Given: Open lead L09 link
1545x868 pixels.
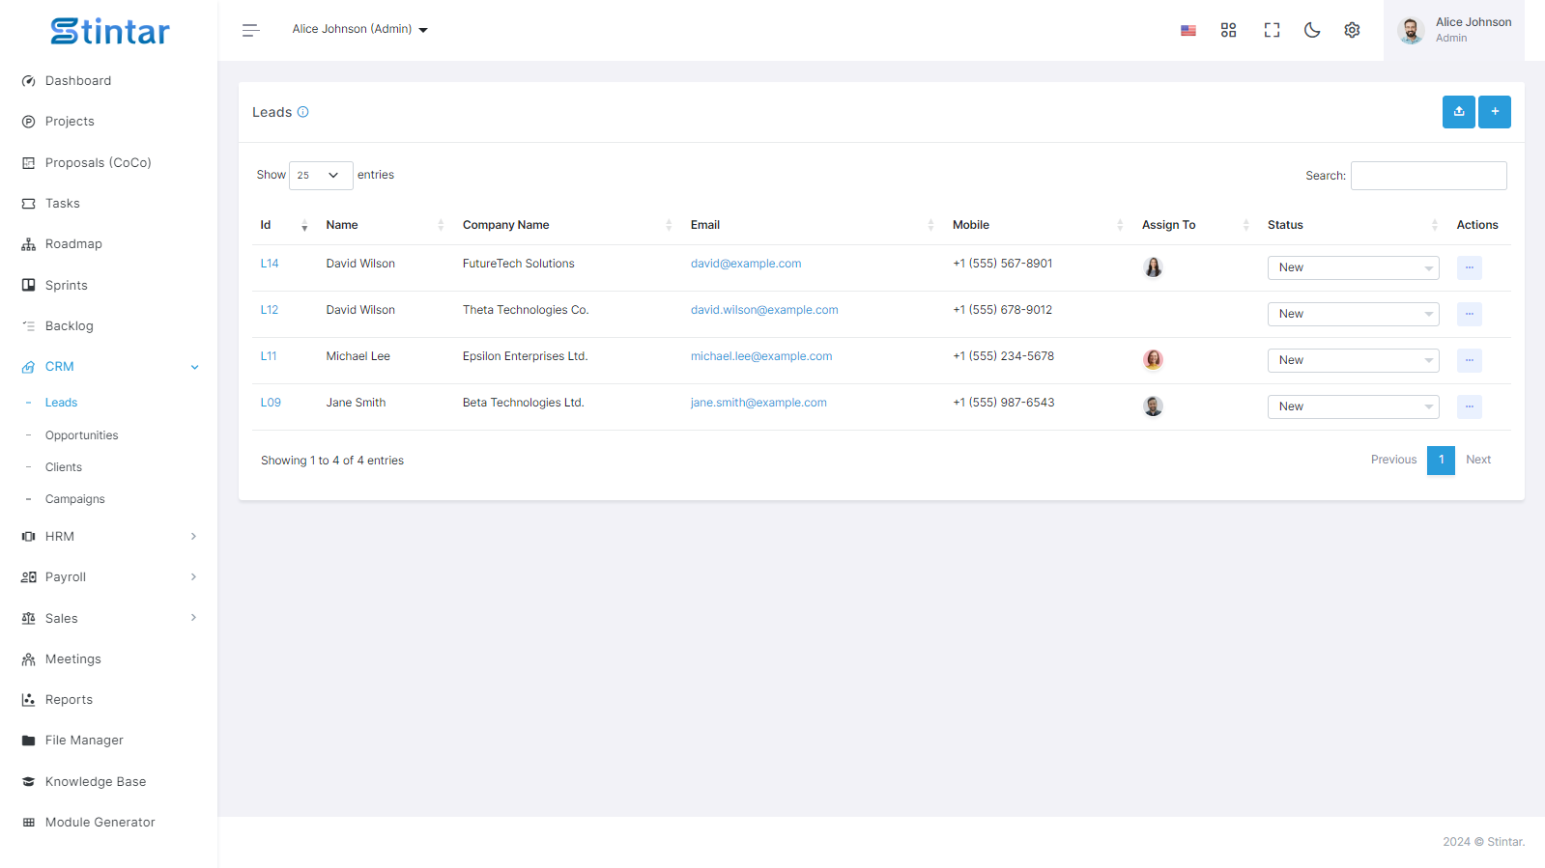Looking at the screenshot, I should (x=271, y=403).
